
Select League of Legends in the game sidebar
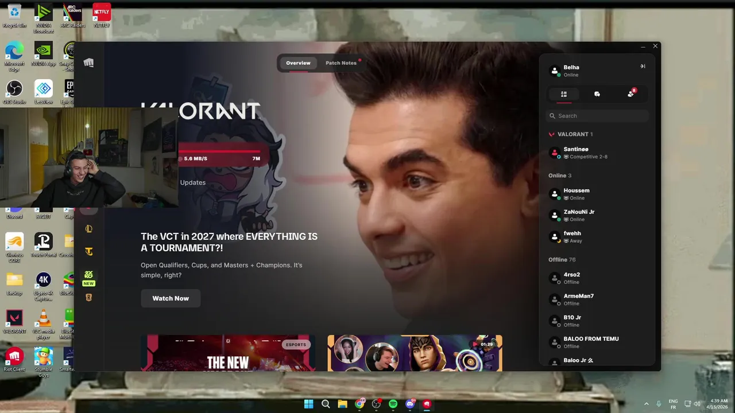click(x=88, y=229)
